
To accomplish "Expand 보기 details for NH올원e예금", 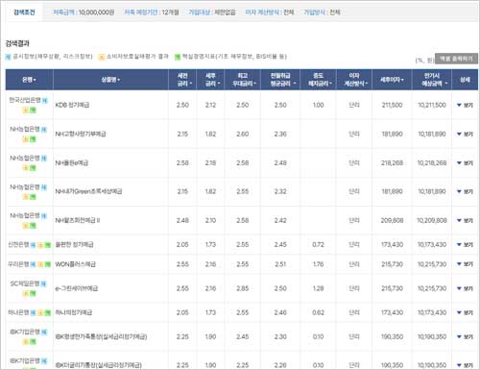I will coord(465,163).
